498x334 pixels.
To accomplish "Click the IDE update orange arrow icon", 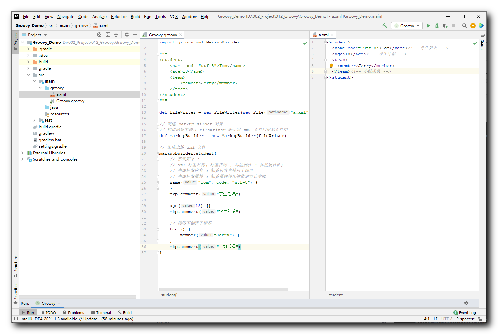I will pos(473,26).
